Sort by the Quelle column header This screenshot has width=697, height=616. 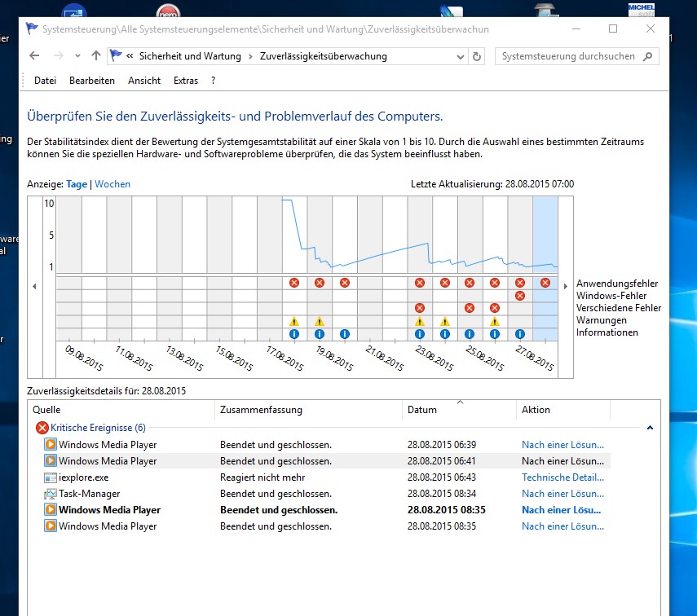click(121, 410)
